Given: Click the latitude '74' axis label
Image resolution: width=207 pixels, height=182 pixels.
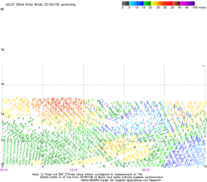Looking at the screenshot, I should [x=2, y=114].
